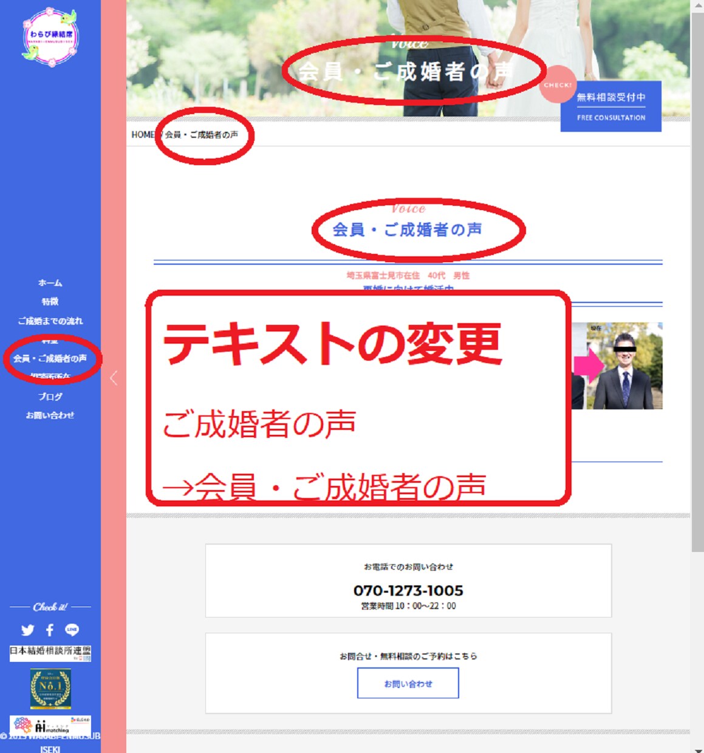The image size is (704, 753).
Task: Click the わらび縁結席 site logo
Action: 50,36
